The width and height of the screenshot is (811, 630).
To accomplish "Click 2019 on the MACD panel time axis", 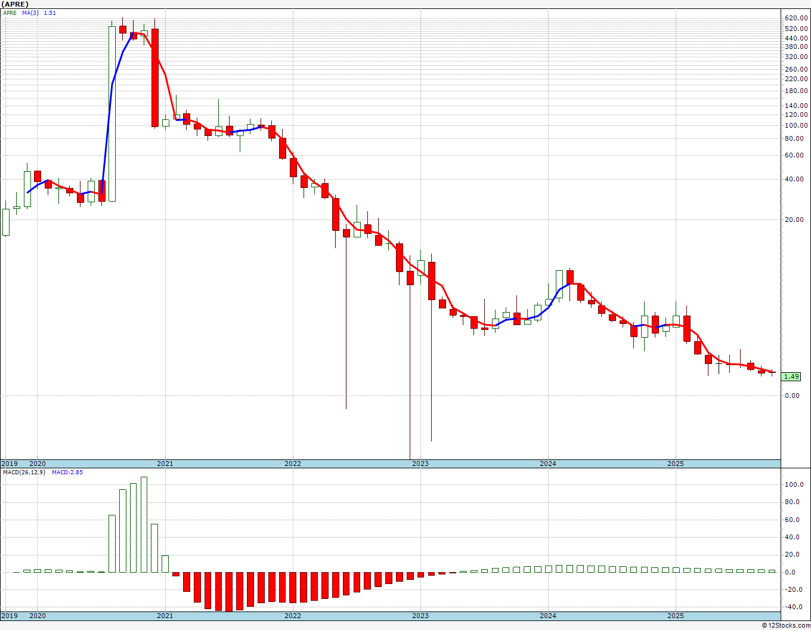I will 9,616.
